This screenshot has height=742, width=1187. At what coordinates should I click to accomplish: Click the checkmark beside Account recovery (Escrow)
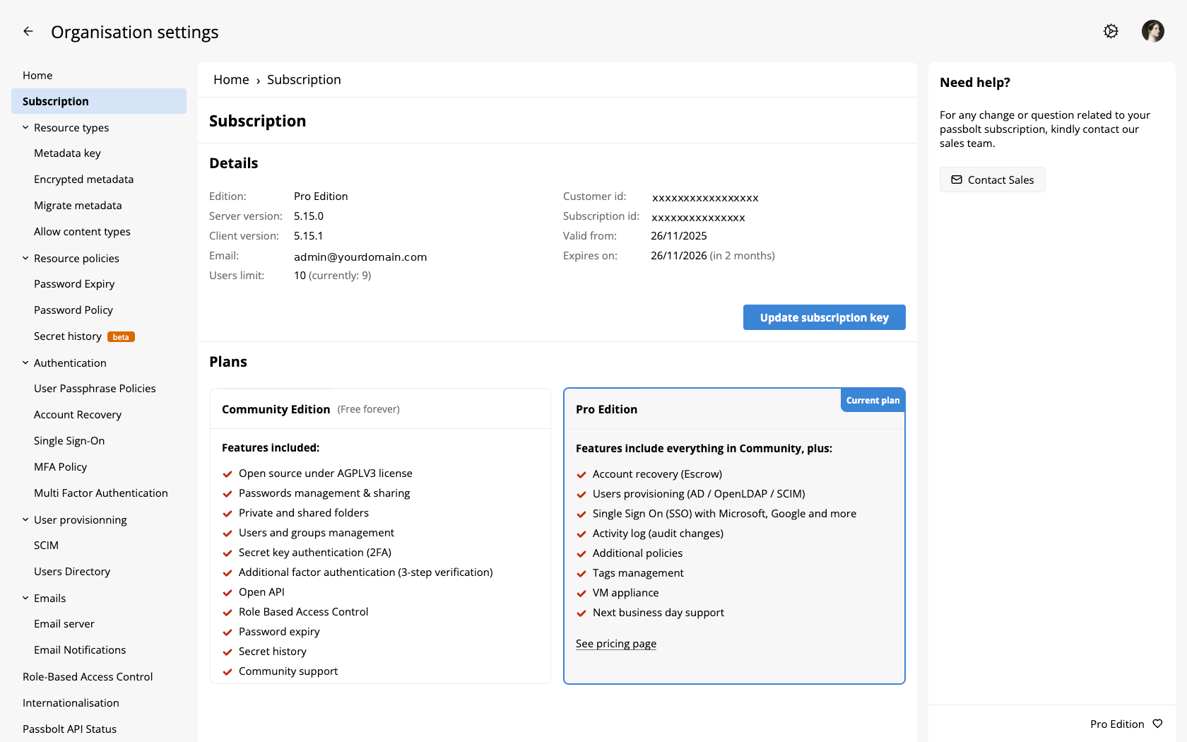pos(581,475)
